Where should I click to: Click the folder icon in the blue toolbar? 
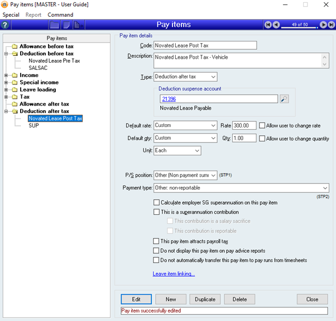pos(54,25)
